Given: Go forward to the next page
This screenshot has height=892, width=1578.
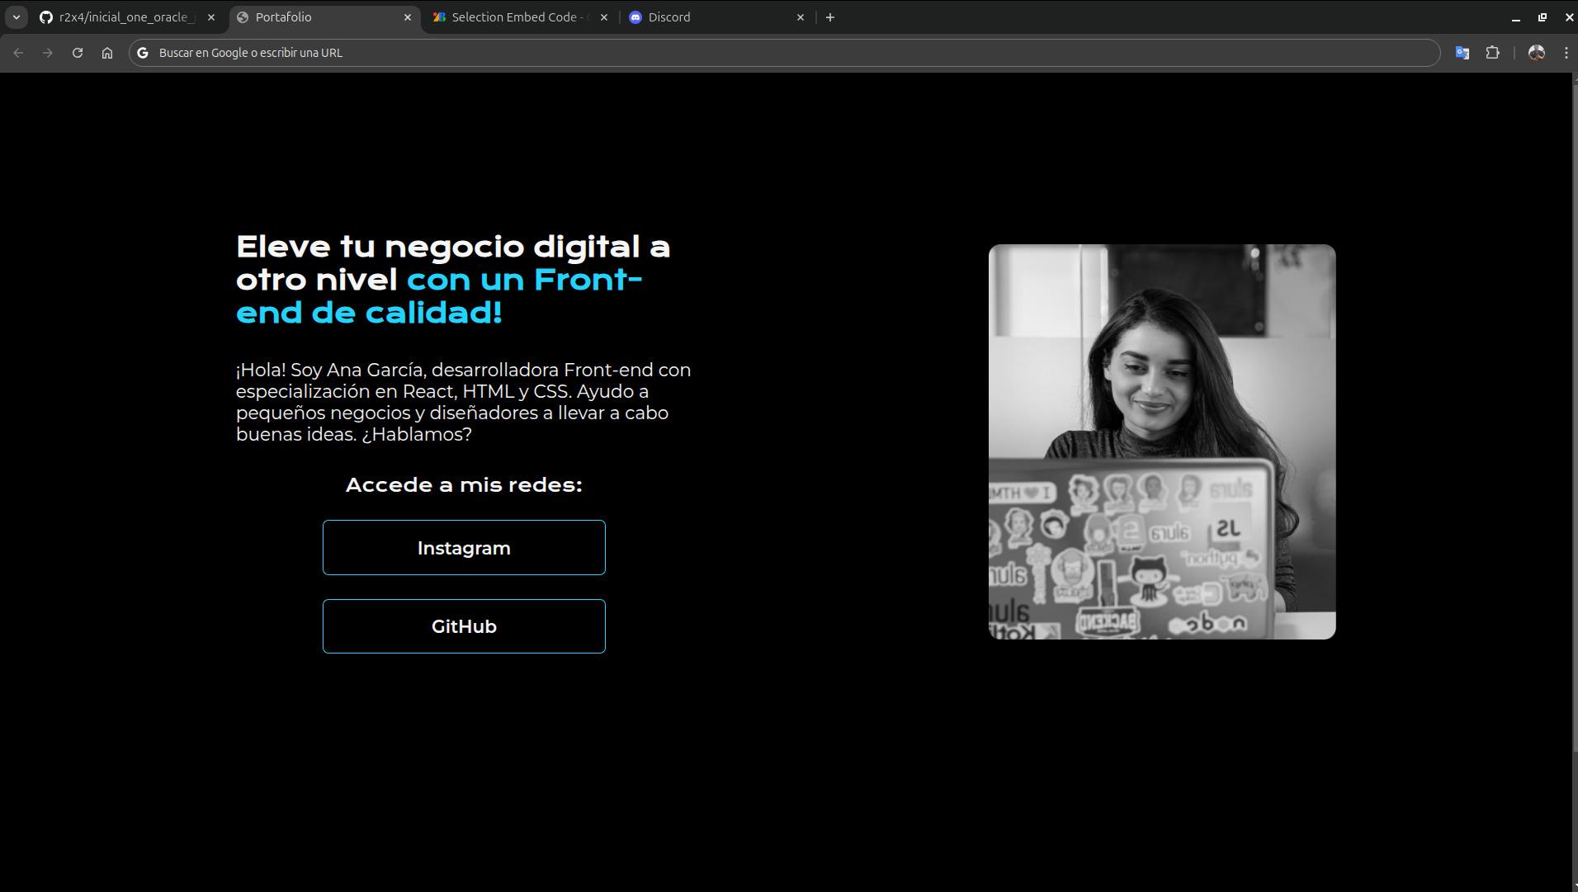Looking at the screenshot, I should tap(48, 53).
